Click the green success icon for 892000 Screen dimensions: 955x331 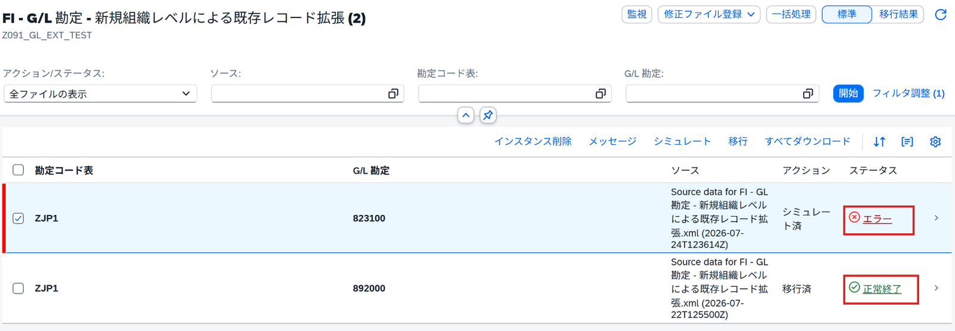point(855,288)
